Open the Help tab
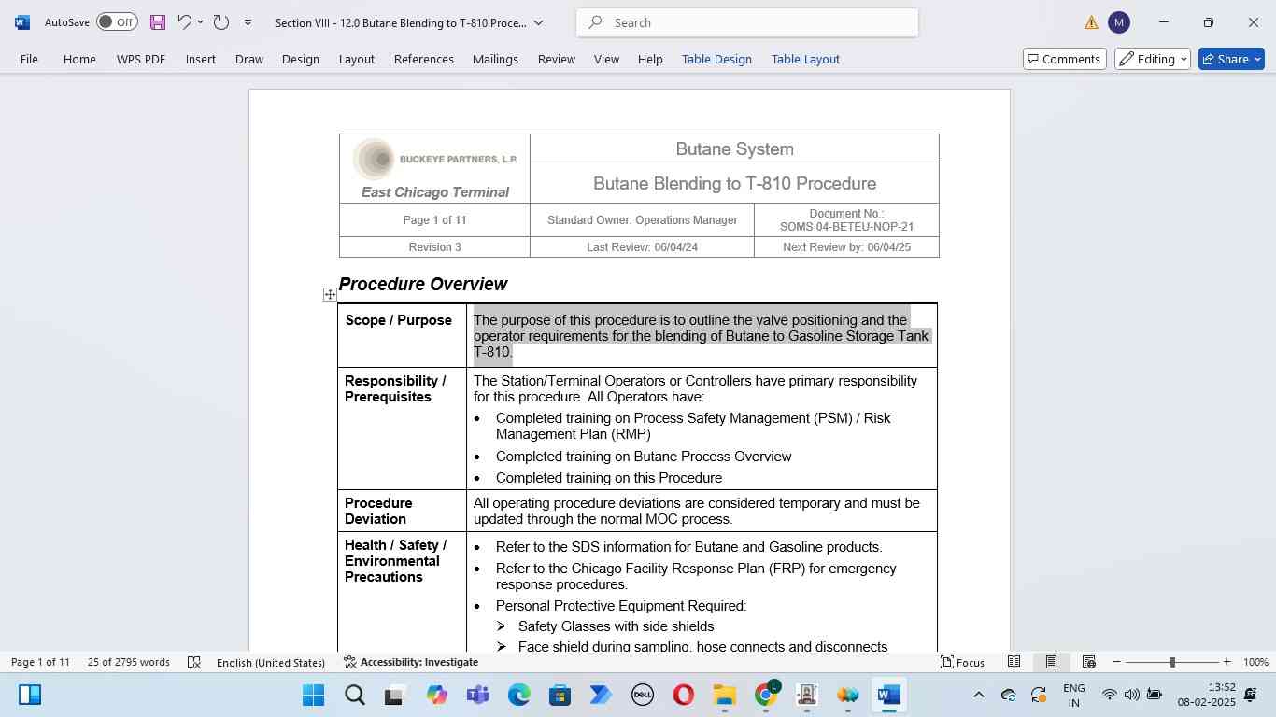 click(x=650, y=59)
